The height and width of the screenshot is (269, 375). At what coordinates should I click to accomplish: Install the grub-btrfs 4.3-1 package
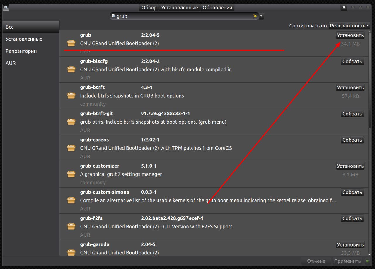pyautogui.click(x=350, y=88)
